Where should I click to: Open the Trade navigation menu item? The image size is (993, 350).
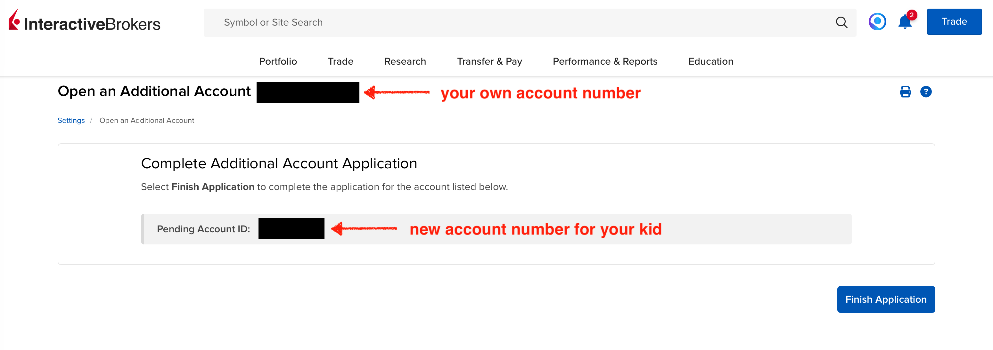341,62
